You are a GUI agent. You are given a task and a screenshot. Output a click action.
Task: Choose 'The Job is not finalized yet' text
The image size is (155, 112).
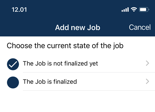(x=60, y=64)
